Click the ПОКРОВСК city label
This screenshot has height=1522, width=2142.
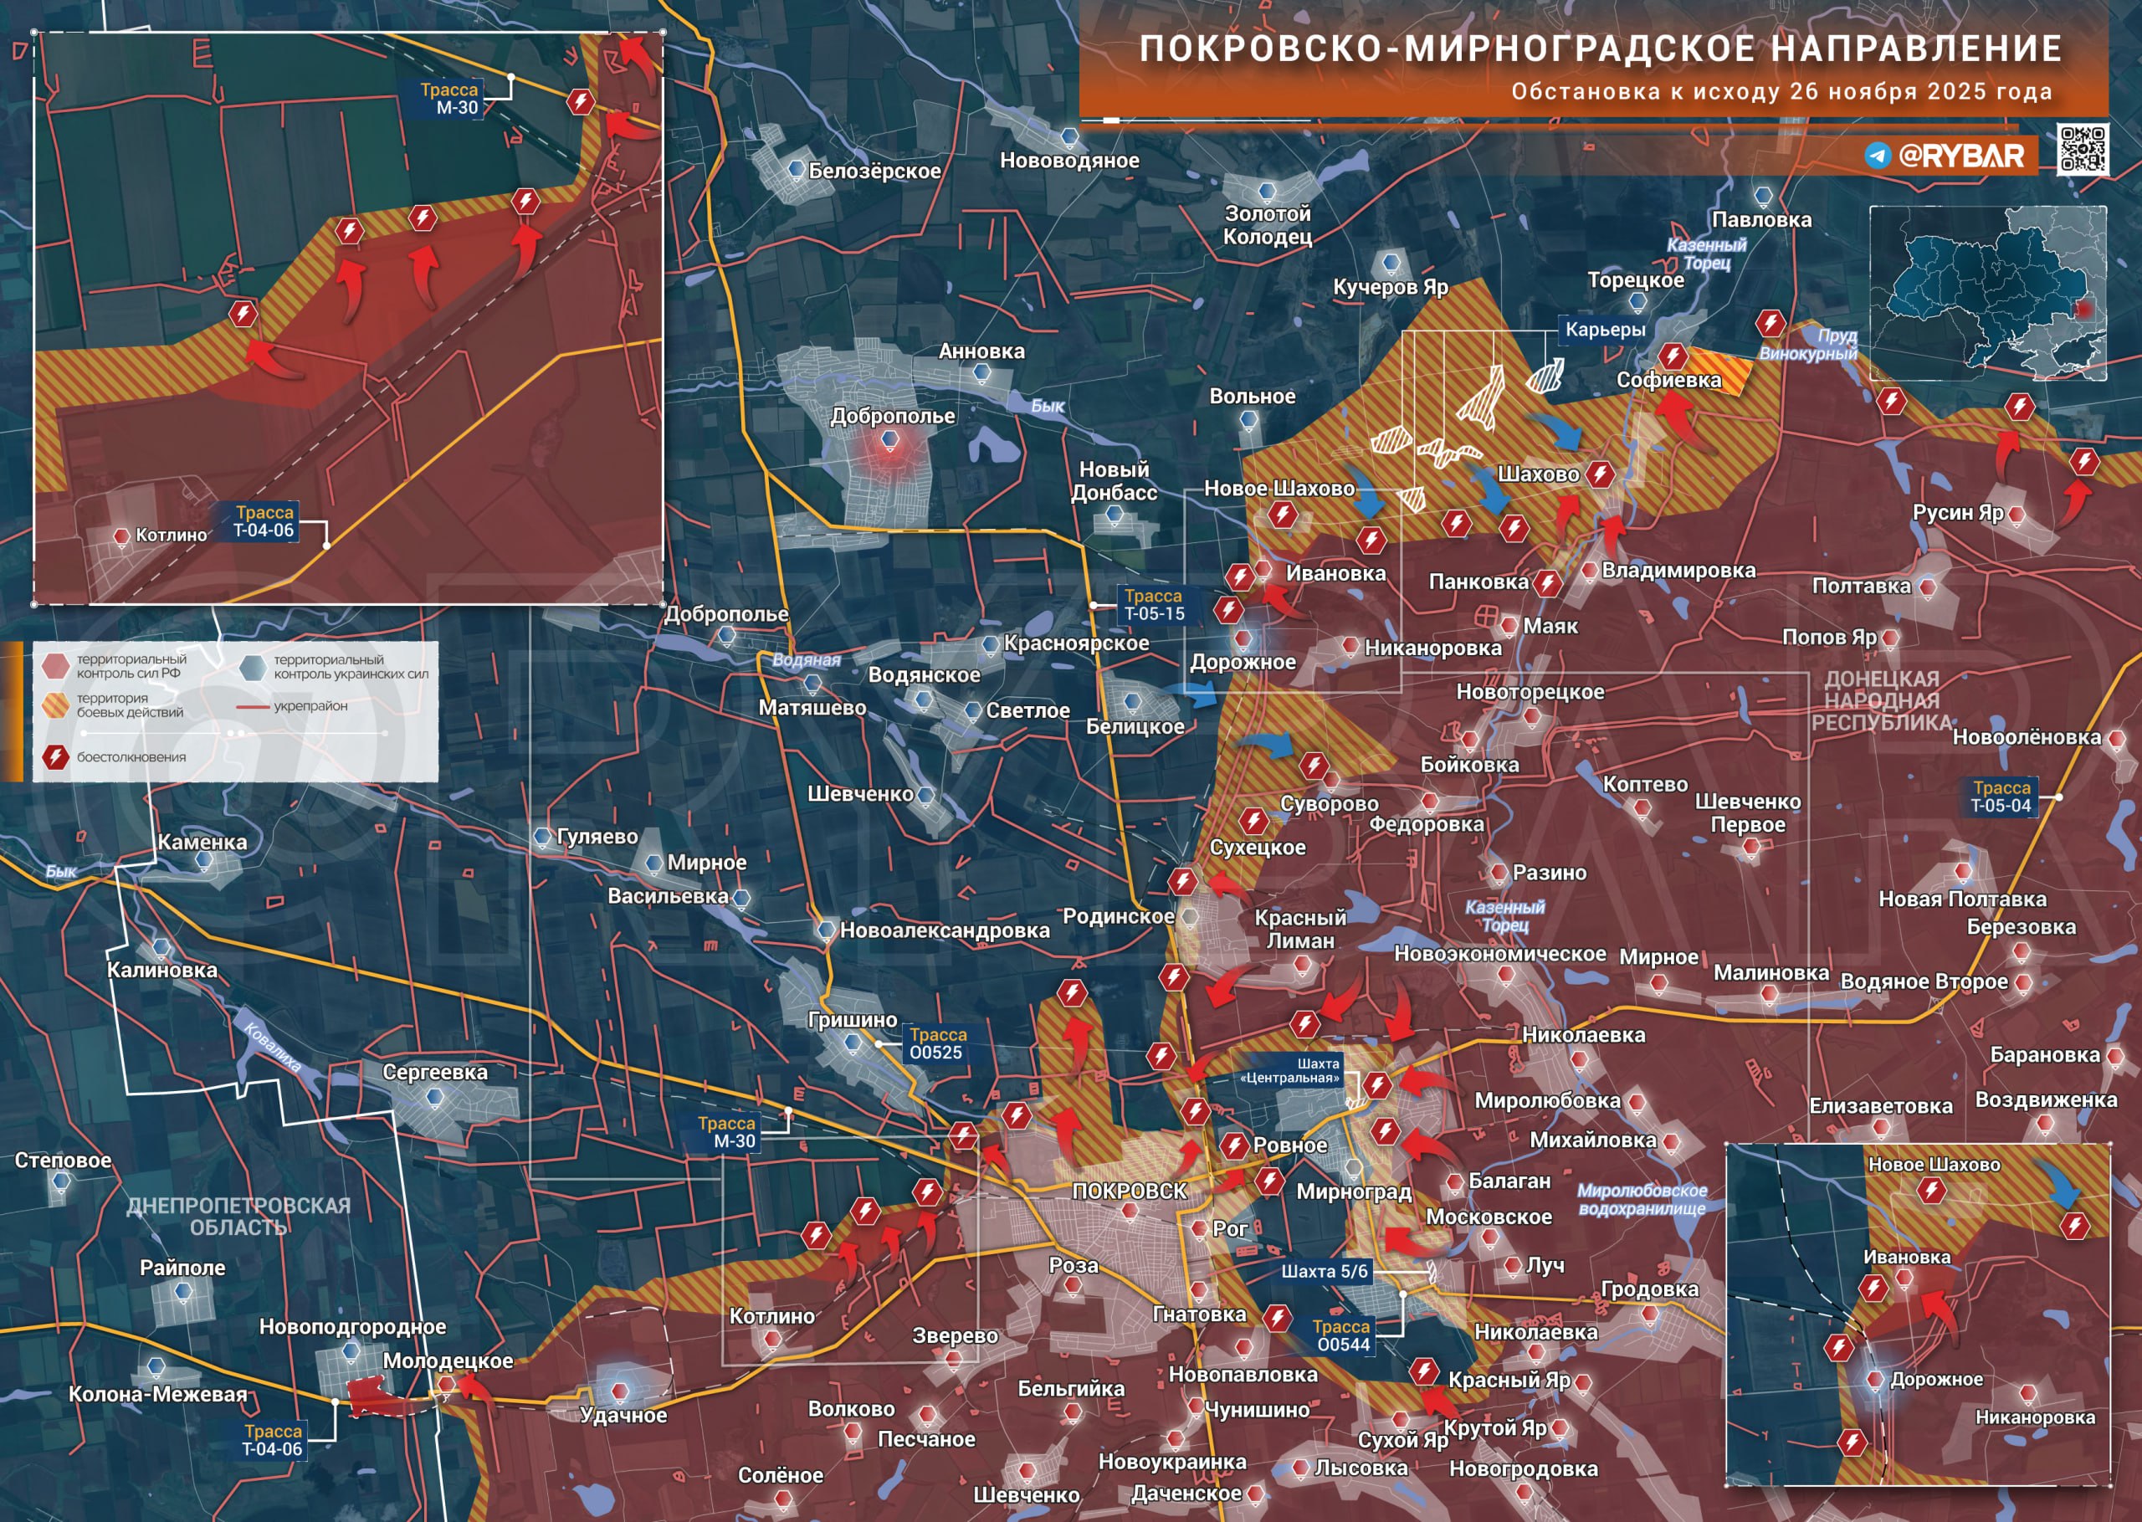point(1129,1190)
